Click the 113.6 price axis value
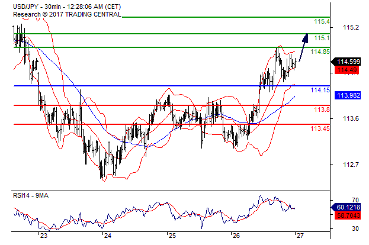 coord(351,118)
